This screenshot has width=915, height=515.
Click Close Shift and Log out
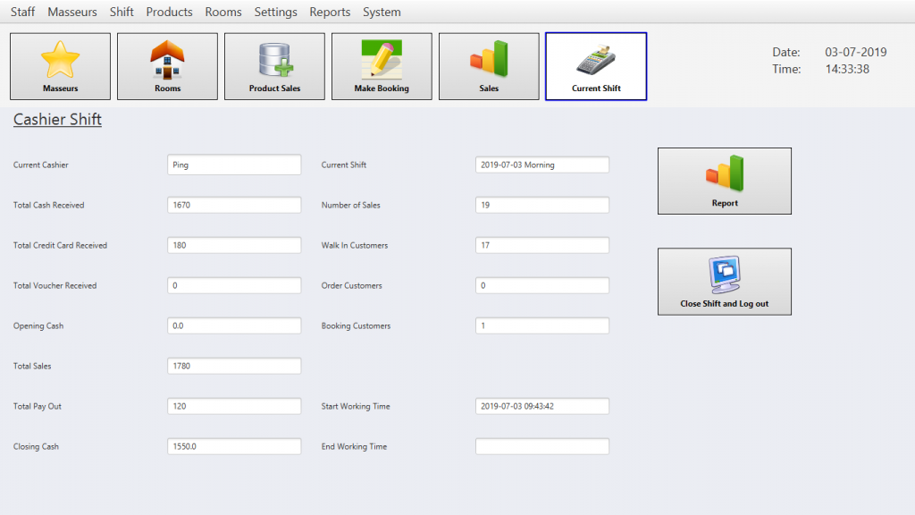point(724,281)
